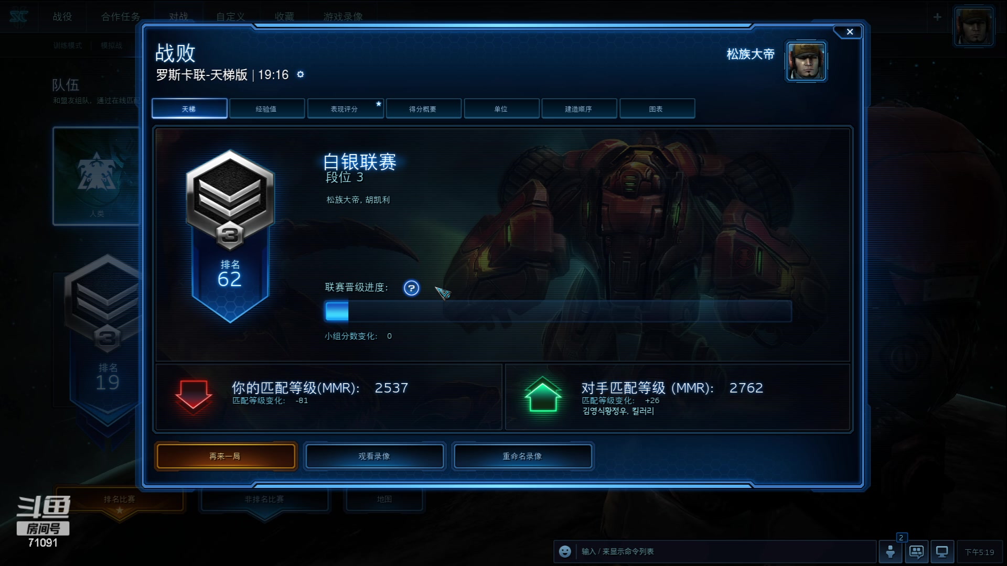Image resolution: width=1007 pixels, height=566 pixels.
Task: Click the 观看录像 button
Action: 374,456
